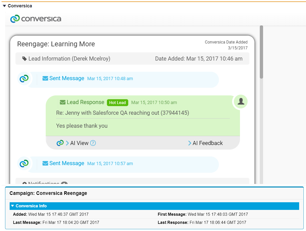Click the Re: Jenny with Salesforce QA subject

[123, 113]
